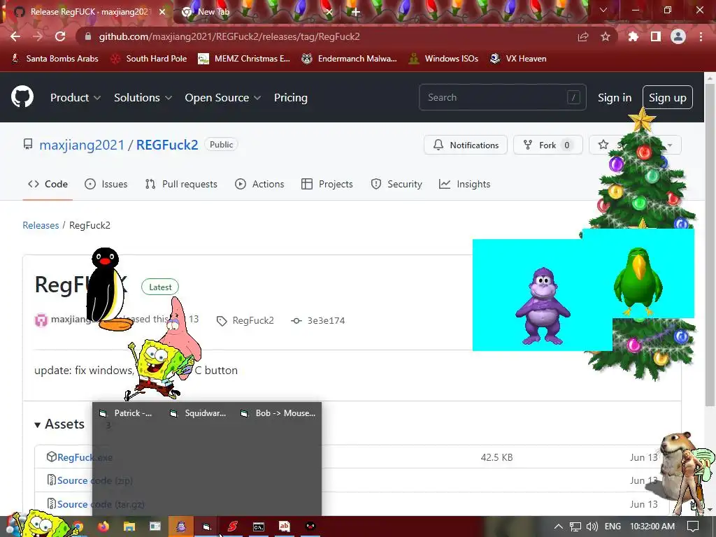This screenshot has height=537, width=716.
Task: Open the Pull requests tab
Action: [181, 184]
